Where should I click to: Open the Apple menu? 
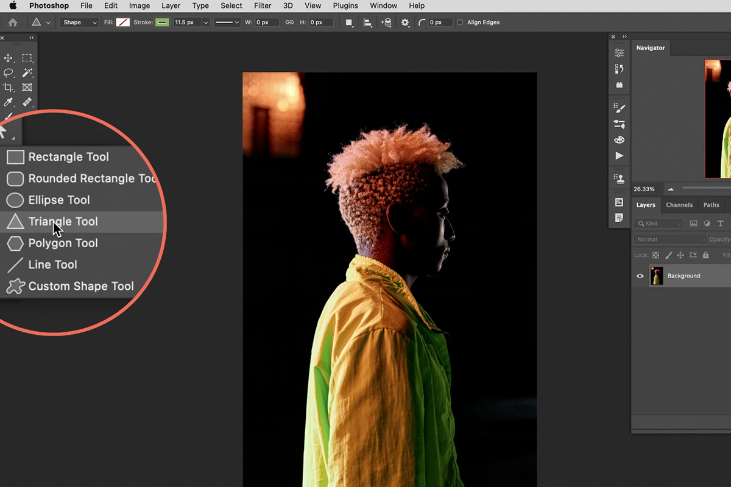pos(12,5)
